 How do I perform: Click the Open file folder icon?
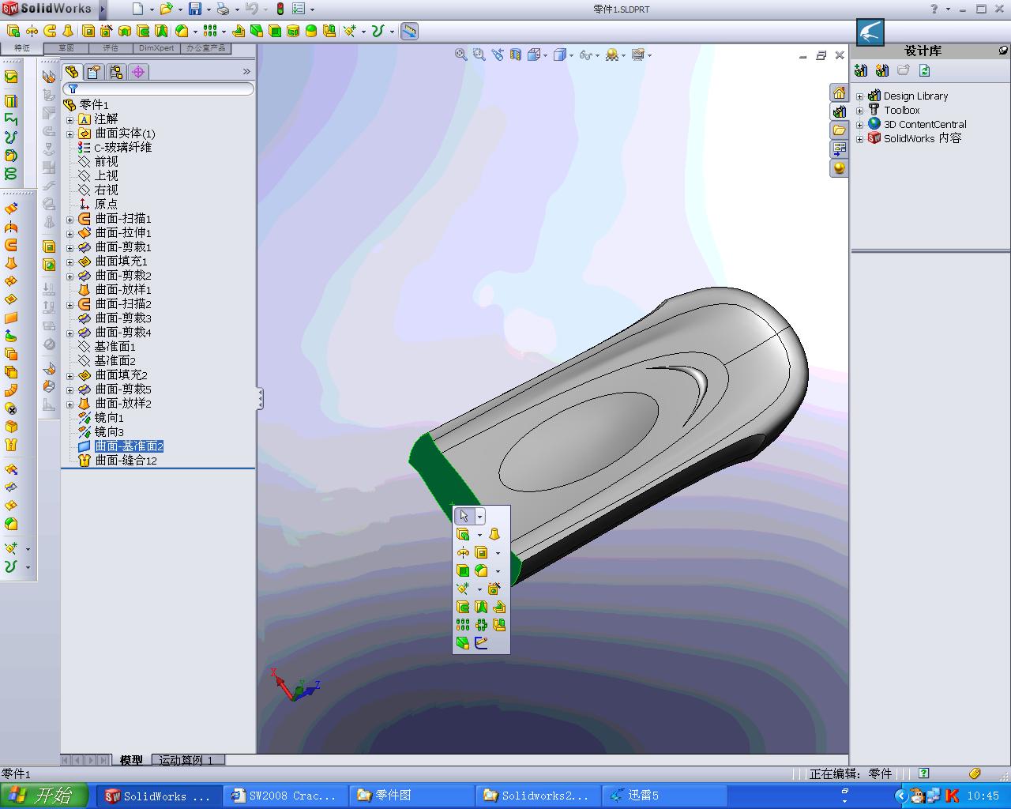coord(166,9)
